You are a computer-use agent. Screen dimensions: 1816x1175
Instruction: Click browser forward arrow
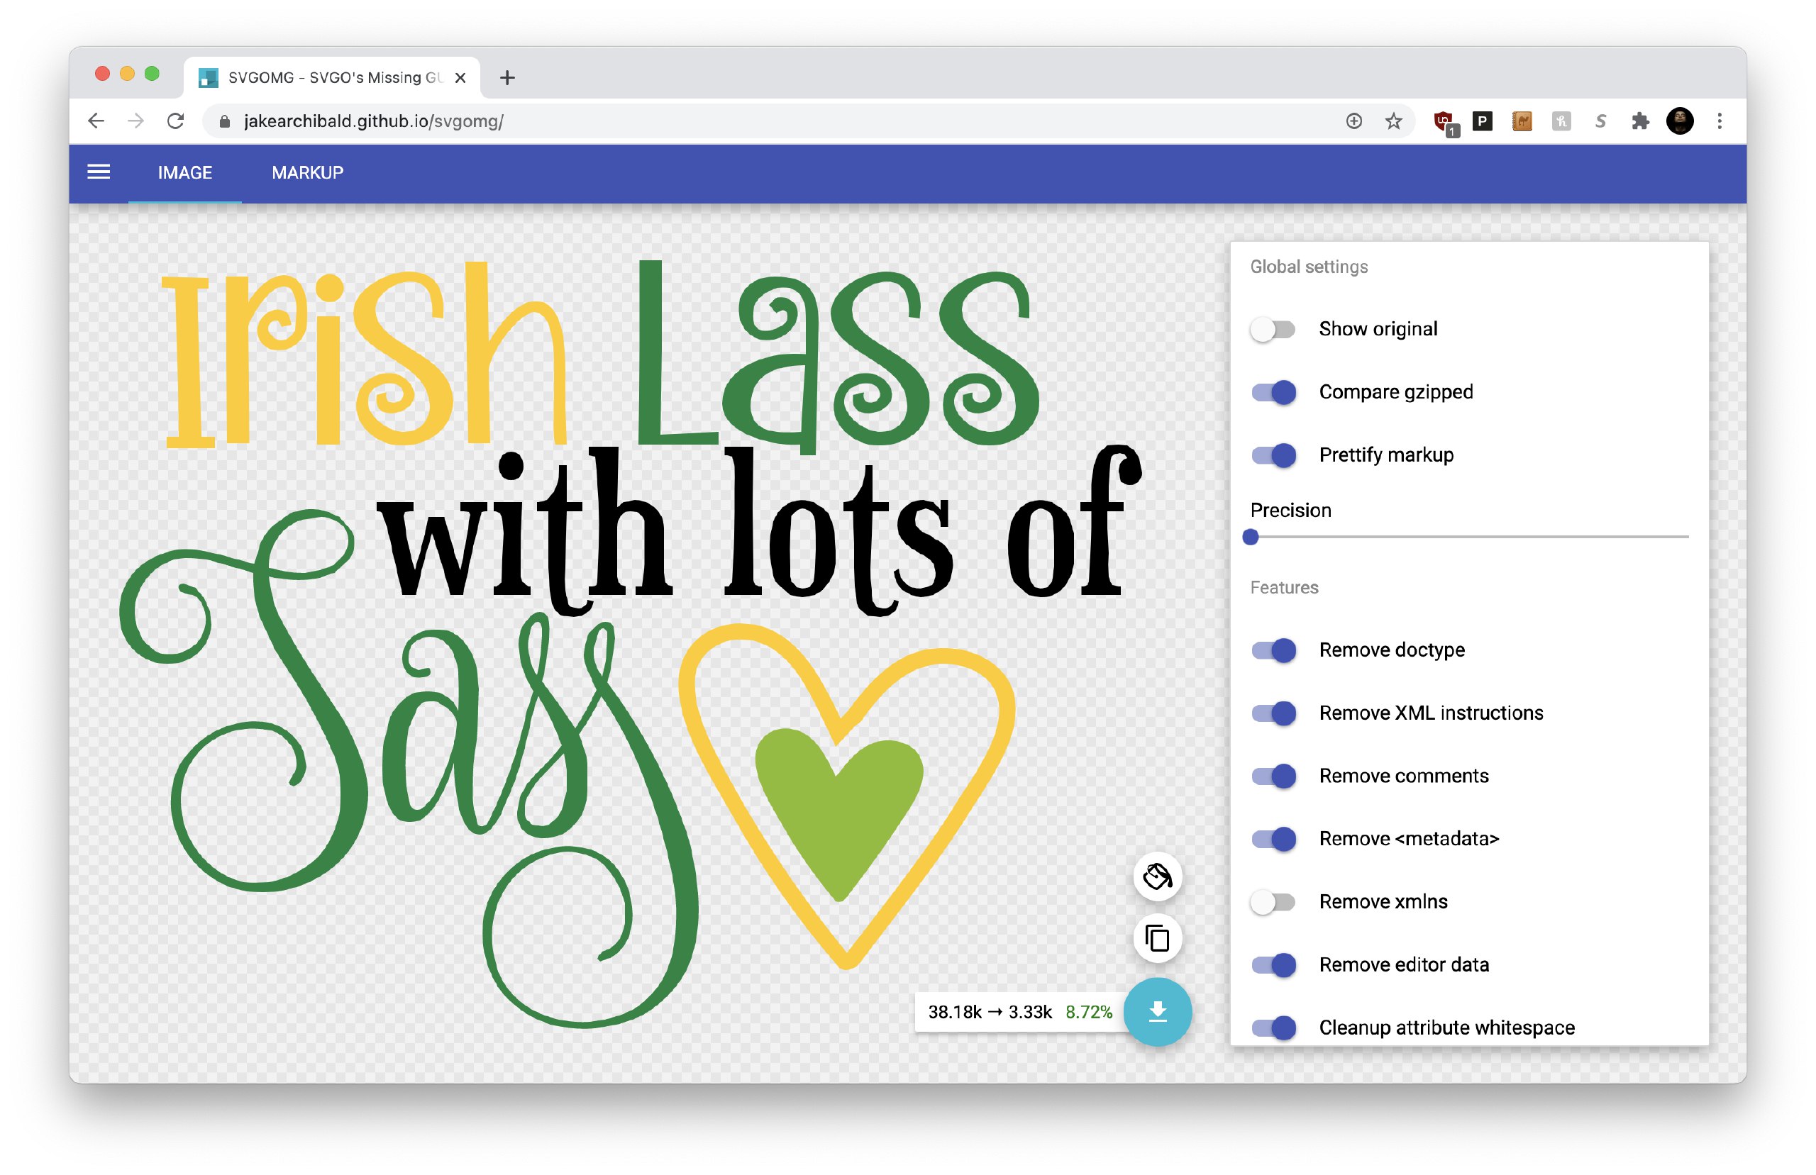click(135, 121)
